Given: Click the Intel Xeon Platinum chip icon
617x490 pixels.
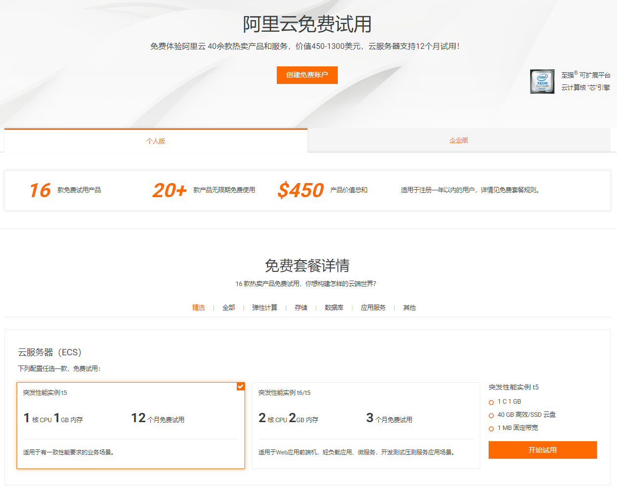Looking at the screenshot, I should coord(542,82).
